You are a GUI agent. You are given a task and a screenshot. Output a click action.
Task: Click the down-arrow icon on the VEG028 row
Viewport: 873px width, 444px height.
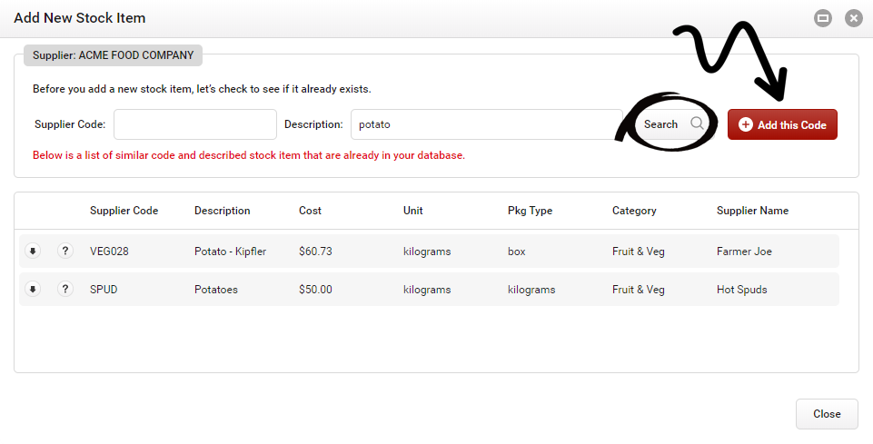(x=33, y=252)
